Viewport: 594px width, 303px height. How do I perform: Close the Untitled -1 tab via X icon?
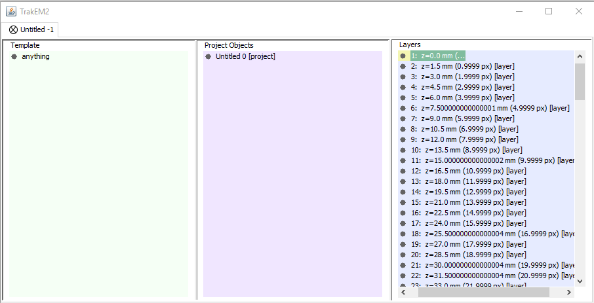coord(14,29)
